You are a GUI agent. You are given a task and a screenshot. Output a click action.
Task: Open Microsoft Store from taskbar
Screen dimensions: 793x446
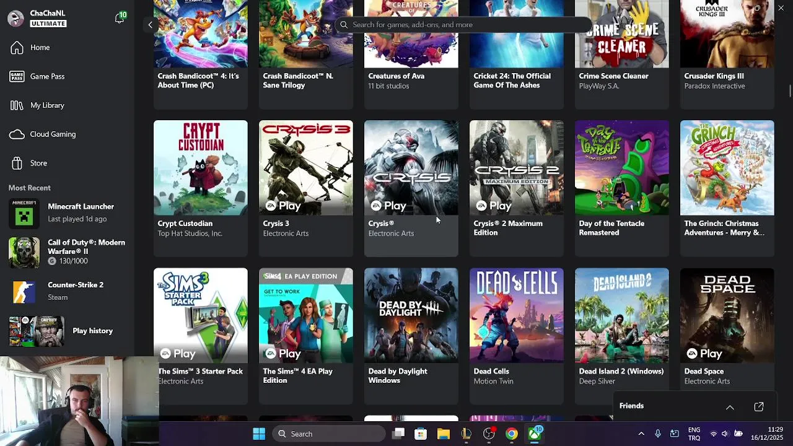pos(421,434)
